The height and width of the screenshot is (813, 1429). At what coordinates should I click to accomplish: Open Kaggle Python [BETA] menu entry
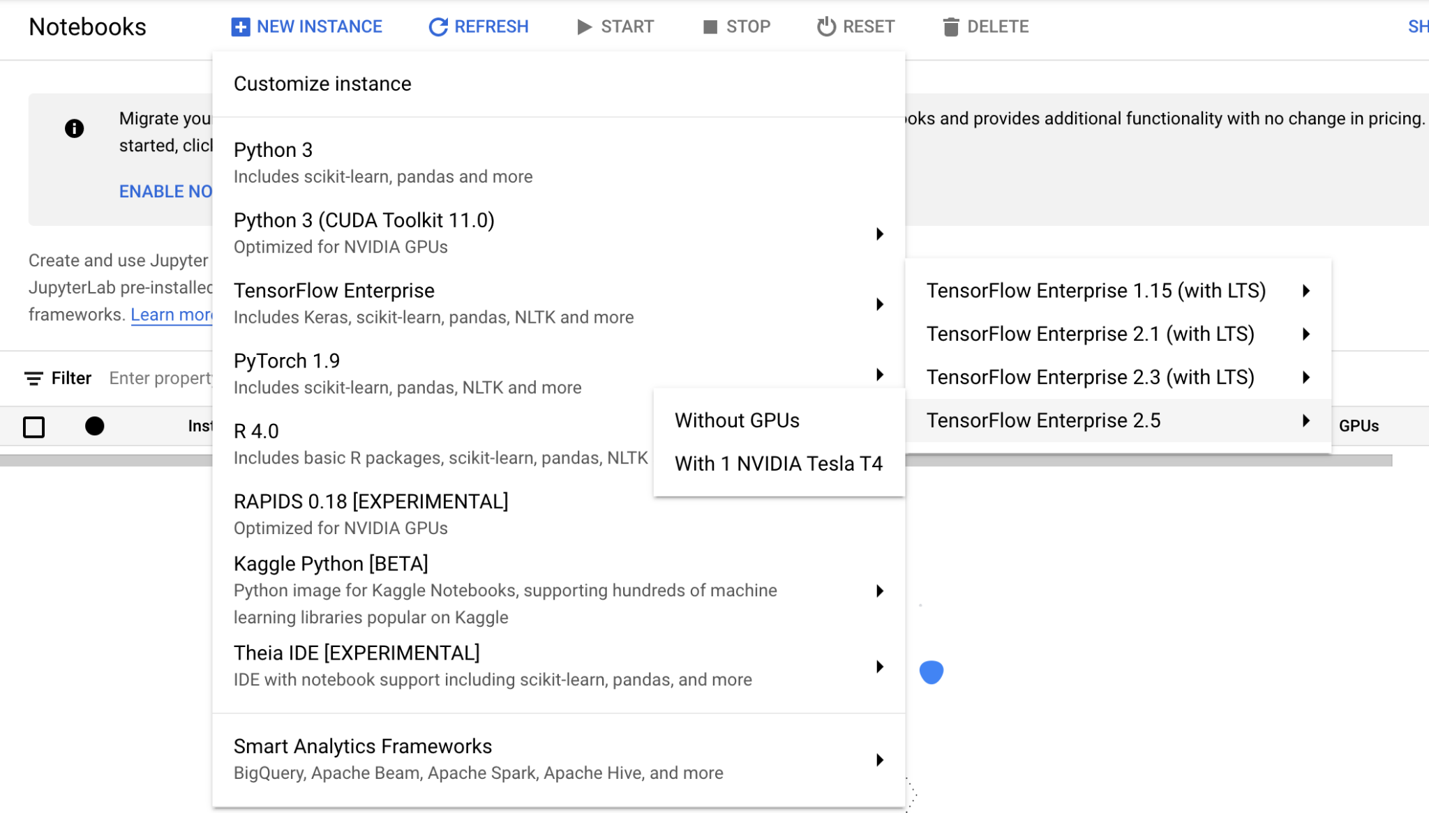tap(558, 591)
